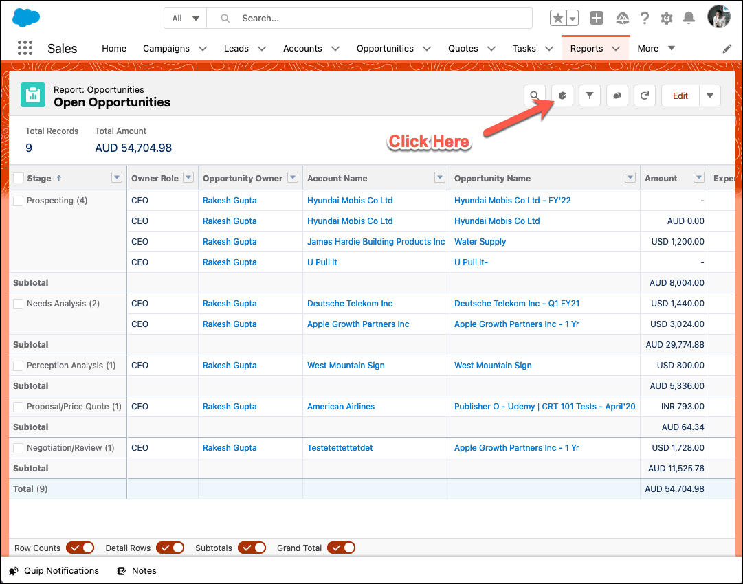Open the search within the report
The height and width of the screenshot is (584, 743).
[x=534, y=96]
